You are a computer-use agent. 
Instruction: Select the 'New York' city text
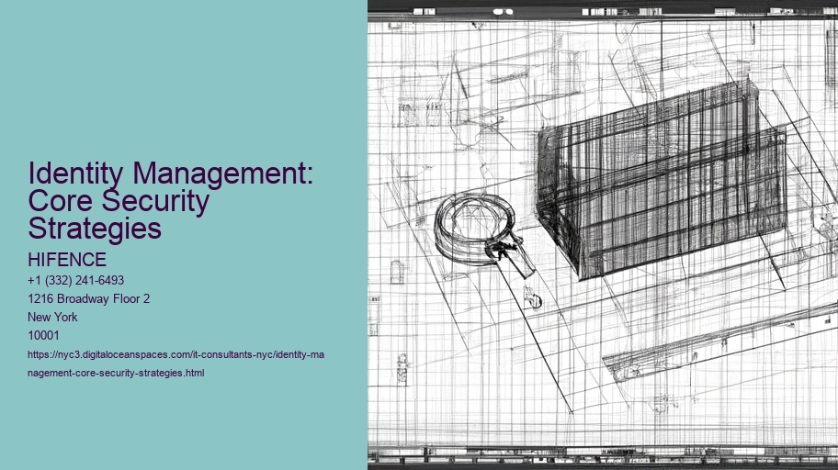pos(52,317)
